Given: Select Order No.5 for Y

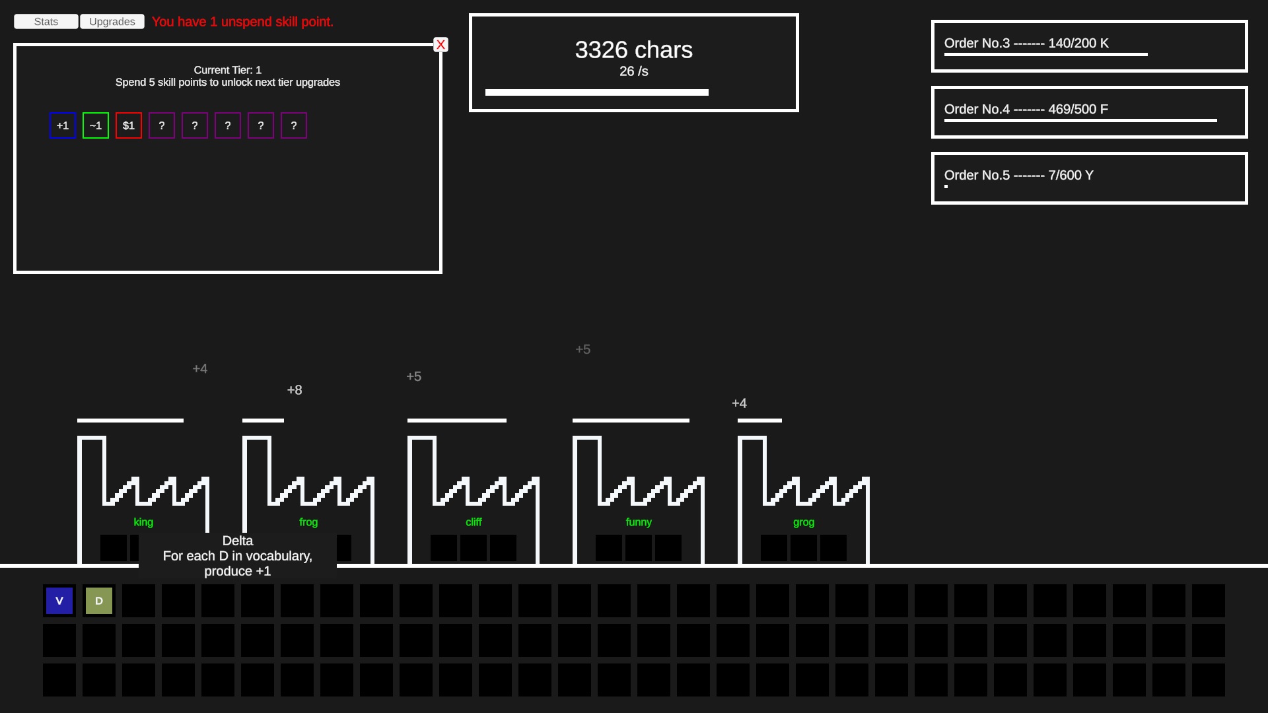Looking at the screenshot, I should pyautogui.click(x=1090, y=178).
